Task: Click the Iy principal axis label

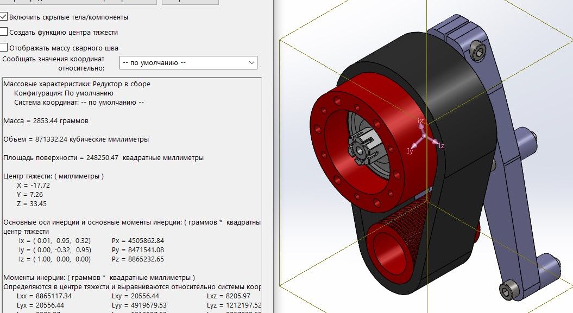Action: coord(410,152)
